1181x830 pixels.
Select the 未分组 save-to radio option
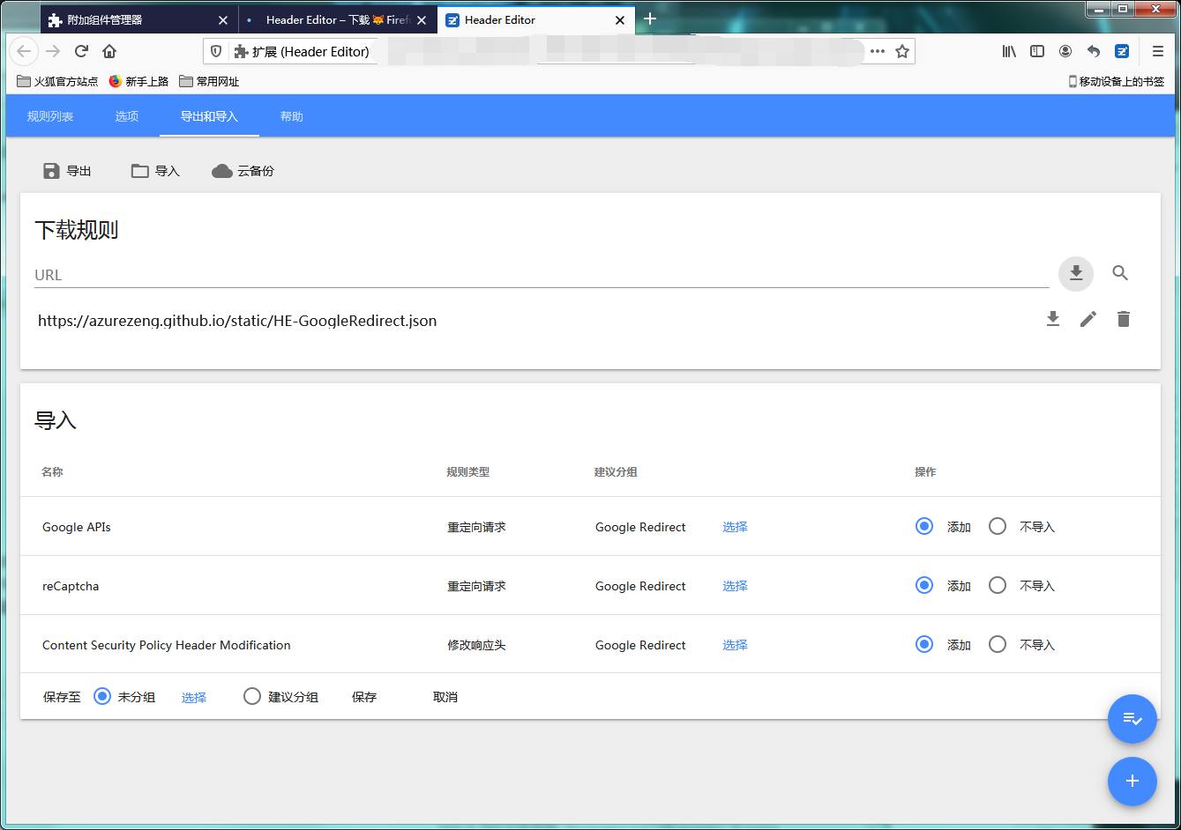click(x=102, y=697)
